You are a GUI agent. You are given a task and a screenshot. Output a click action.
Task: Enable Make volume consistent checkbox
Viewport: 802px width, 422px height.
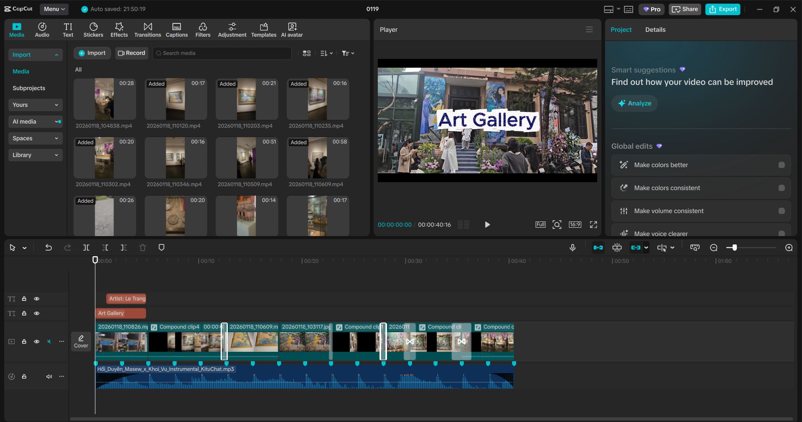coord(782,211)
